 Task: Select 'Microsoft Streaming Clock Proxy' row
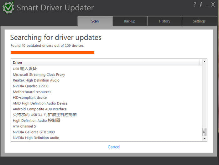pos(107,75)
